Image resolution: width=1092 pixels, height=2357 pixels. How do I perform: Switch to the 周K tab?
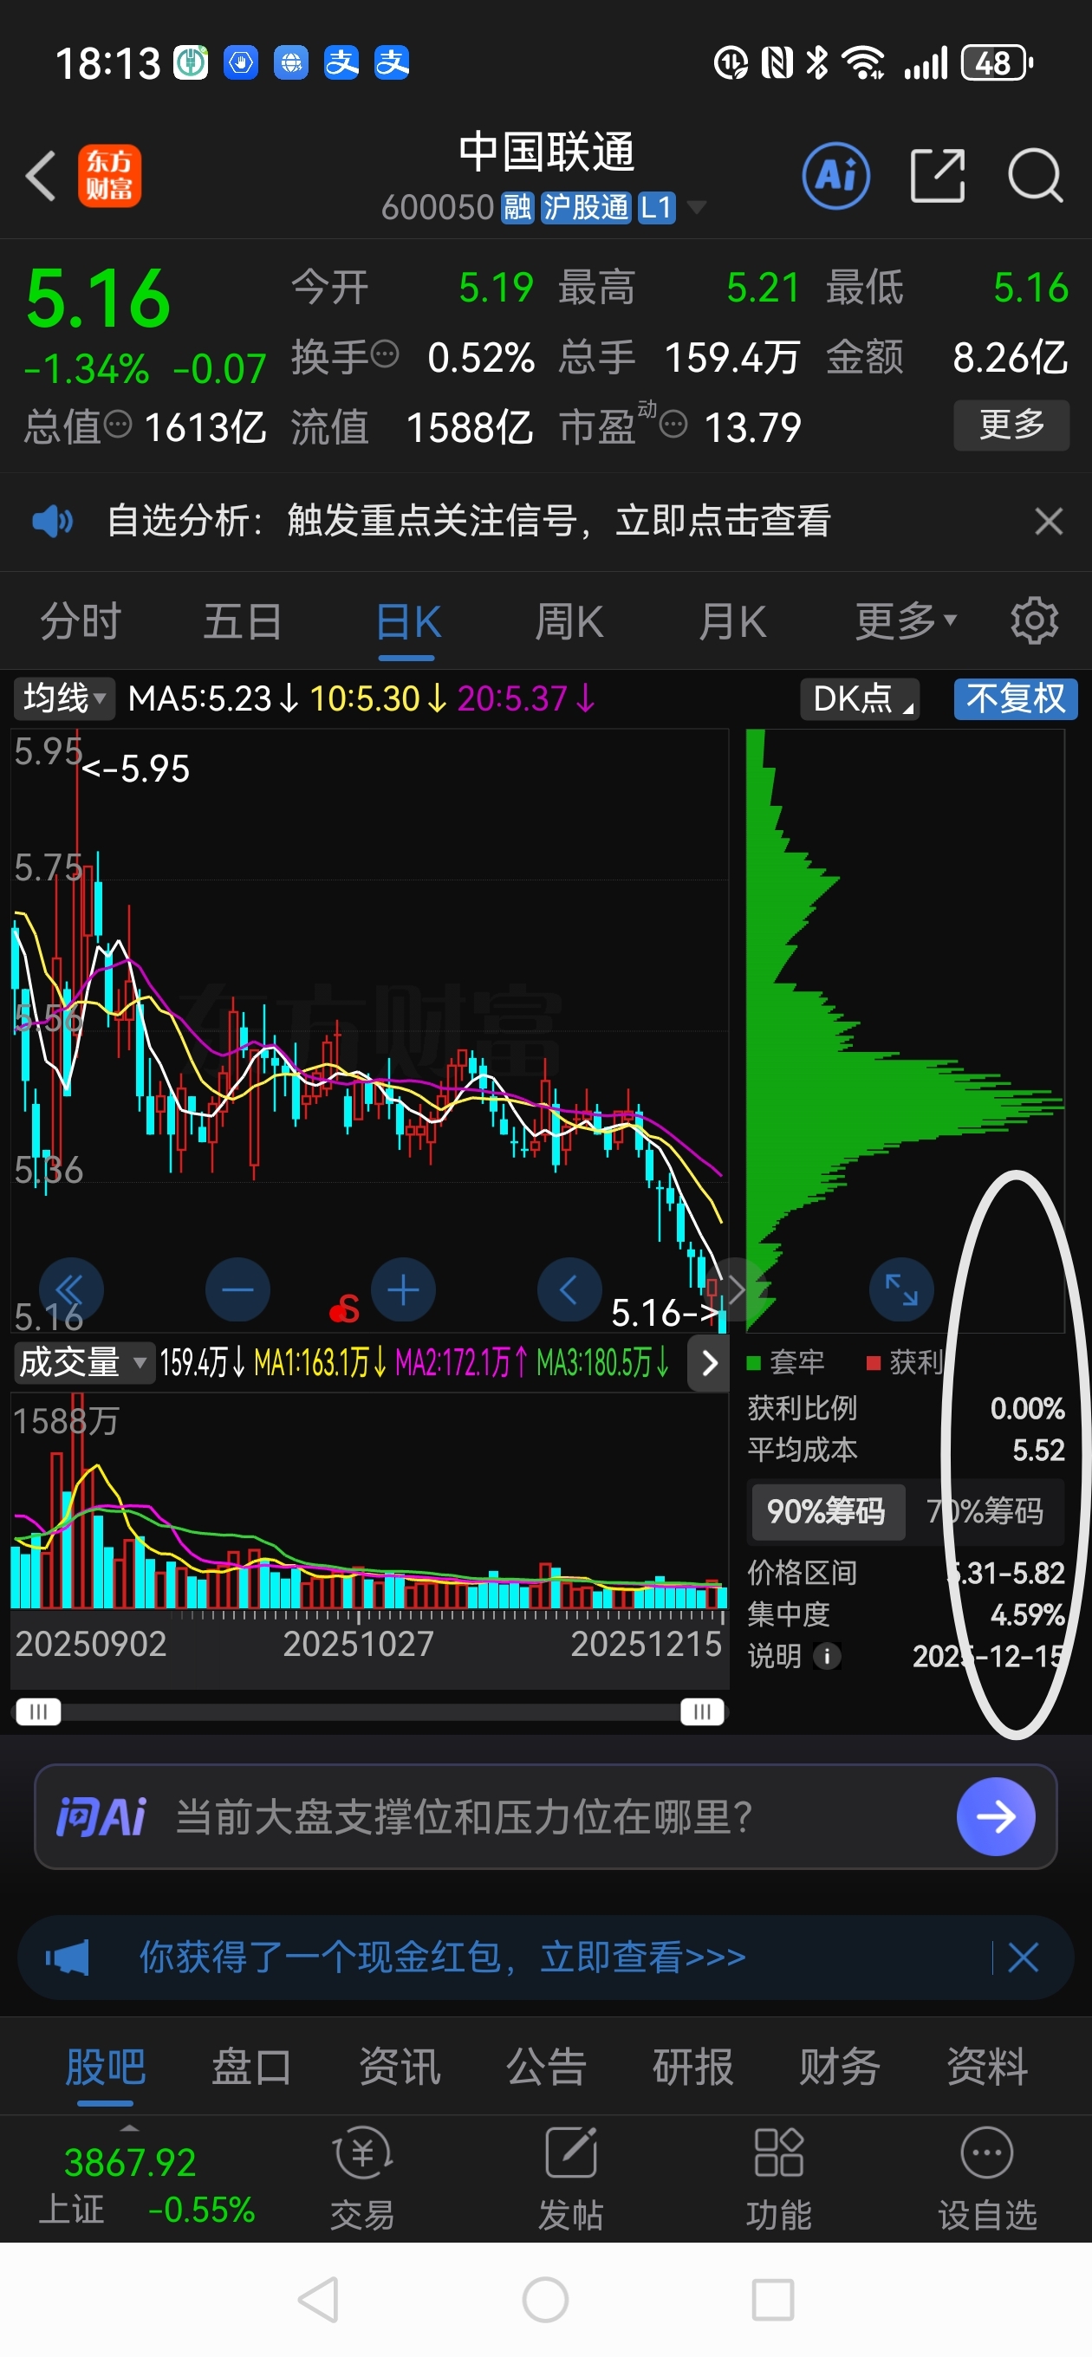[x=569, y=621]
